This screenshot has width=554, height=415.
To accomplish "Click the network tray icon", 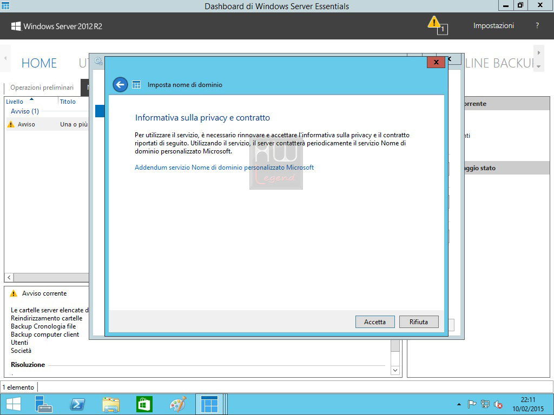I will (x=485, y=404).
